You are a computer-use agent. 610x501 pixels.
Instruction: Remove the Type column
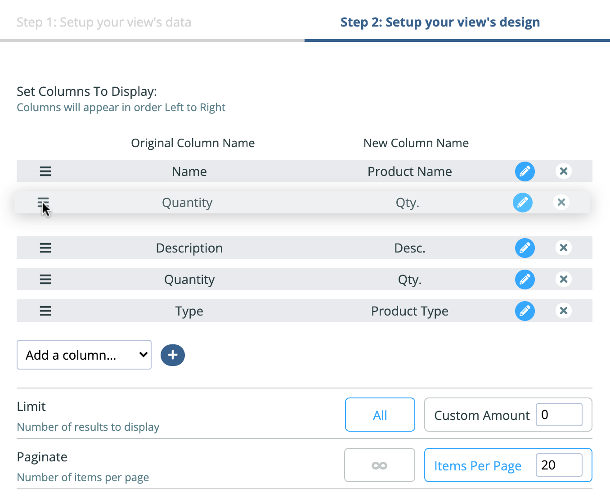tap(564, 311)
